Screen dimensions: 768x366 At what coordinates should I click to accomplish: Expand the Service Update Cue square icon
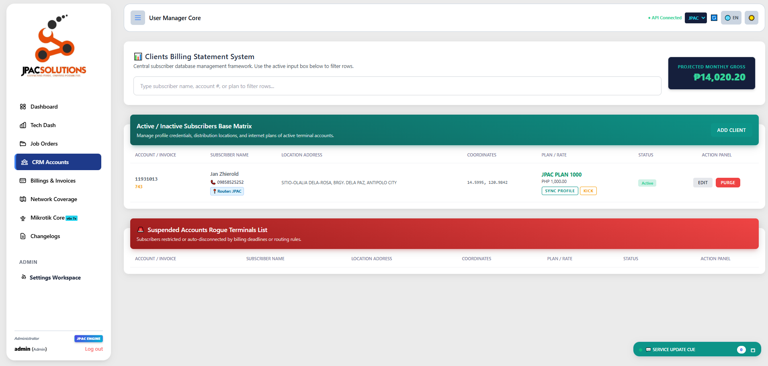pos(753,350)
